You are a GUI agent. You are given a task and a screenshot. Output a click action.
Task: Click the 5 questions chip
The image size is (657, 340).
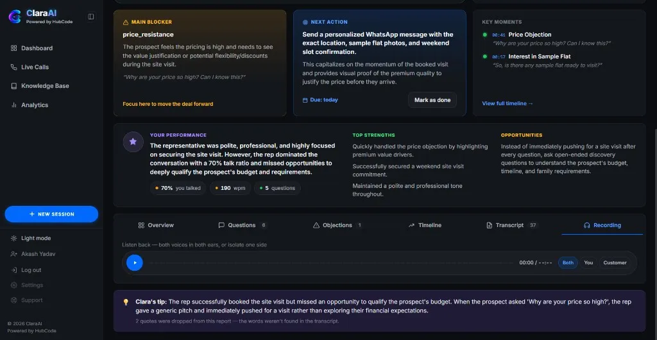[277, 188]
